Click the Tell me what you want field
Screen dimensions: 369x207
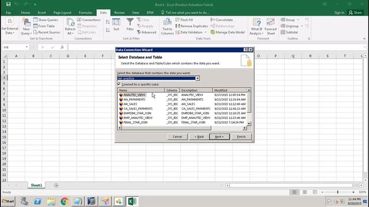click(185, 13)
